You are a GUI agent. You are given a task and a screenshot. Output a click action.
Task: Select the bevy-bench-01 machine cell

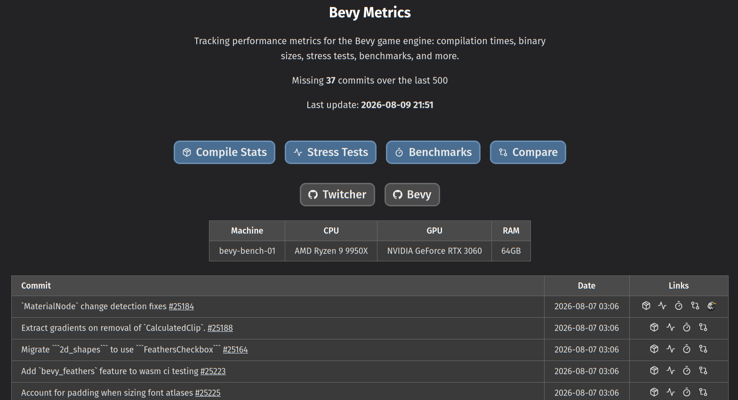click(x=247, y=251)
